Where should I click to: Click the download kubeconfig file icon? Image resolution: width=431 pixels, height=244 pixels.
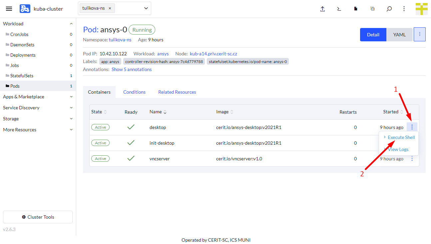point(356,9)
